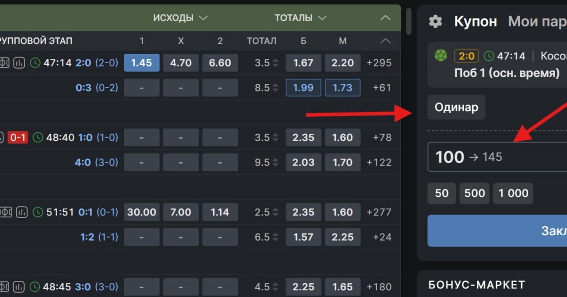The height and width of the screenshot is (297, 567).
Task: Click the clock icon beside 48:40
Action: coord(37,138)
